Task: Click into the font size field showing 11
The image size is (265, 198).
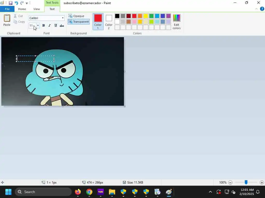Action: pyautogui.click(x=32, y=26)
